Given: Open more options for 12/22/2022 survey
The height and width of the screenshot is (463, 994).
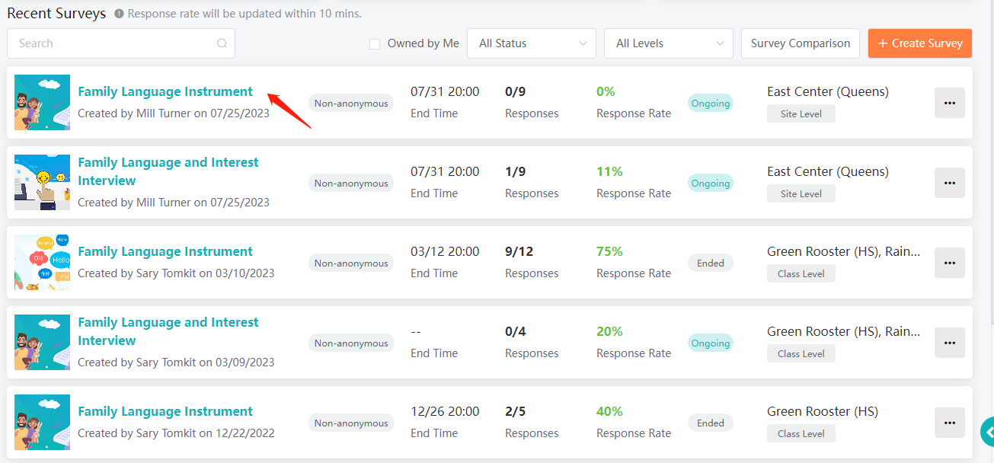Looking at the screenshot, I should point(949,423).
